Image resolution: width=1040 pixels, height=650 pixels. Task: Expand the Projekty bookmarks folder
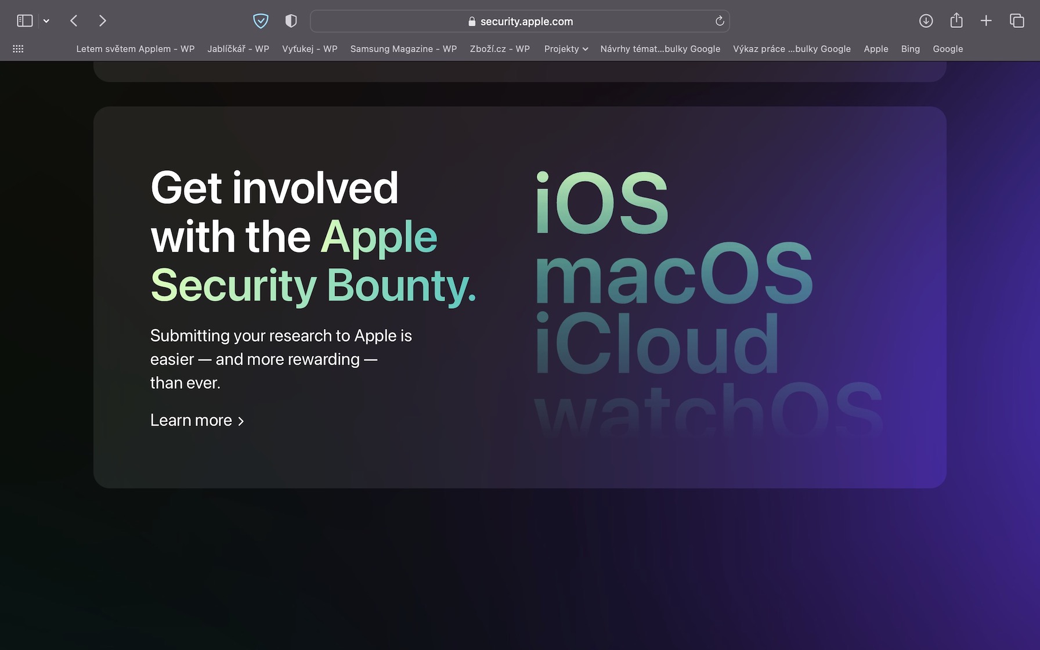(566, 49)
